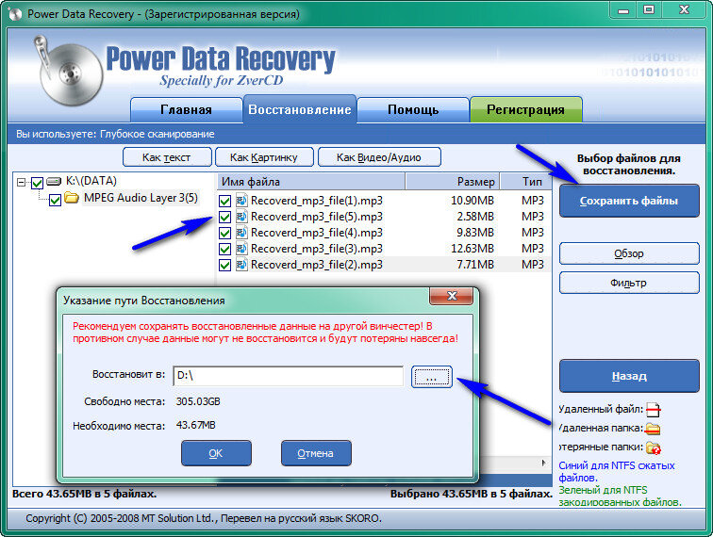
Task: Click the Как Картинку preview button
Action: 264,157
